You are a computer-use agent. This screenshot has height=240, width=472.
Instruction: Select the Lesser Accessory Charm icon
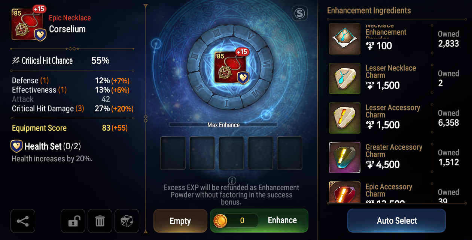345,118
